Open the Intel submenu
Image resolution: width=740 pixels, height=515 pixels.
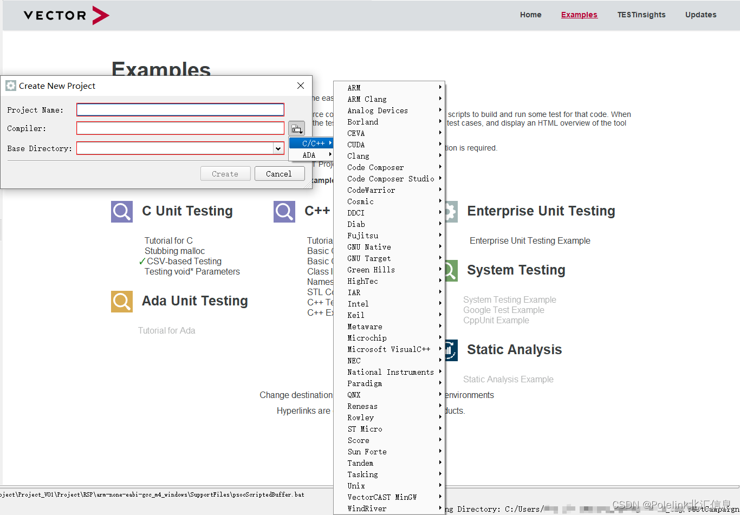[389, 304]
